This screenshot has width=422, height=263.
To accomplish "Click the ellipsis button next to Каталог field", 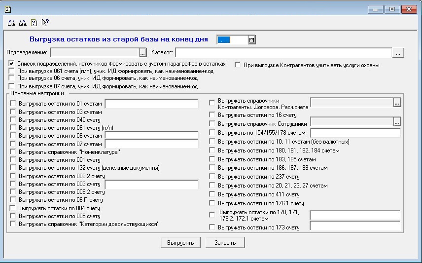I will pyautogui.click(x=398, y=52).
